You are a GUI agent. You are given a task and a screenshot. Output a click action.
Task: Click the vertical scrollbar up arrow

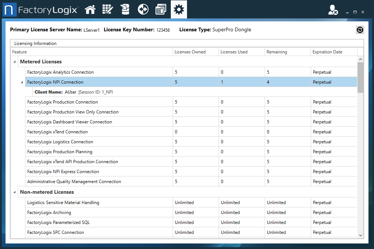coord(360,59)
